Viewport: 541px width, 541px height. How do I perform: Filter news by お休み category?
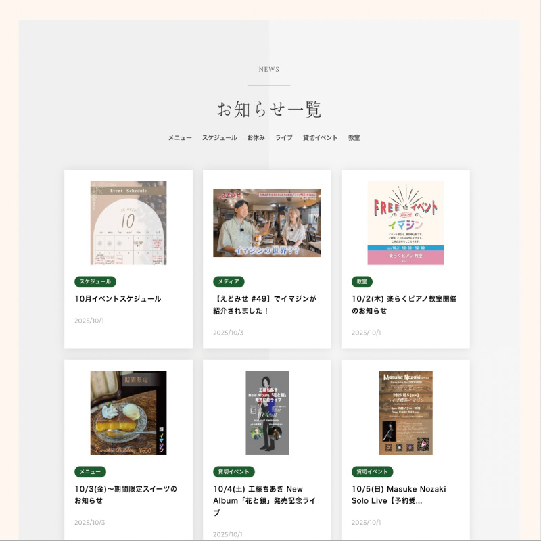[256, 138]
